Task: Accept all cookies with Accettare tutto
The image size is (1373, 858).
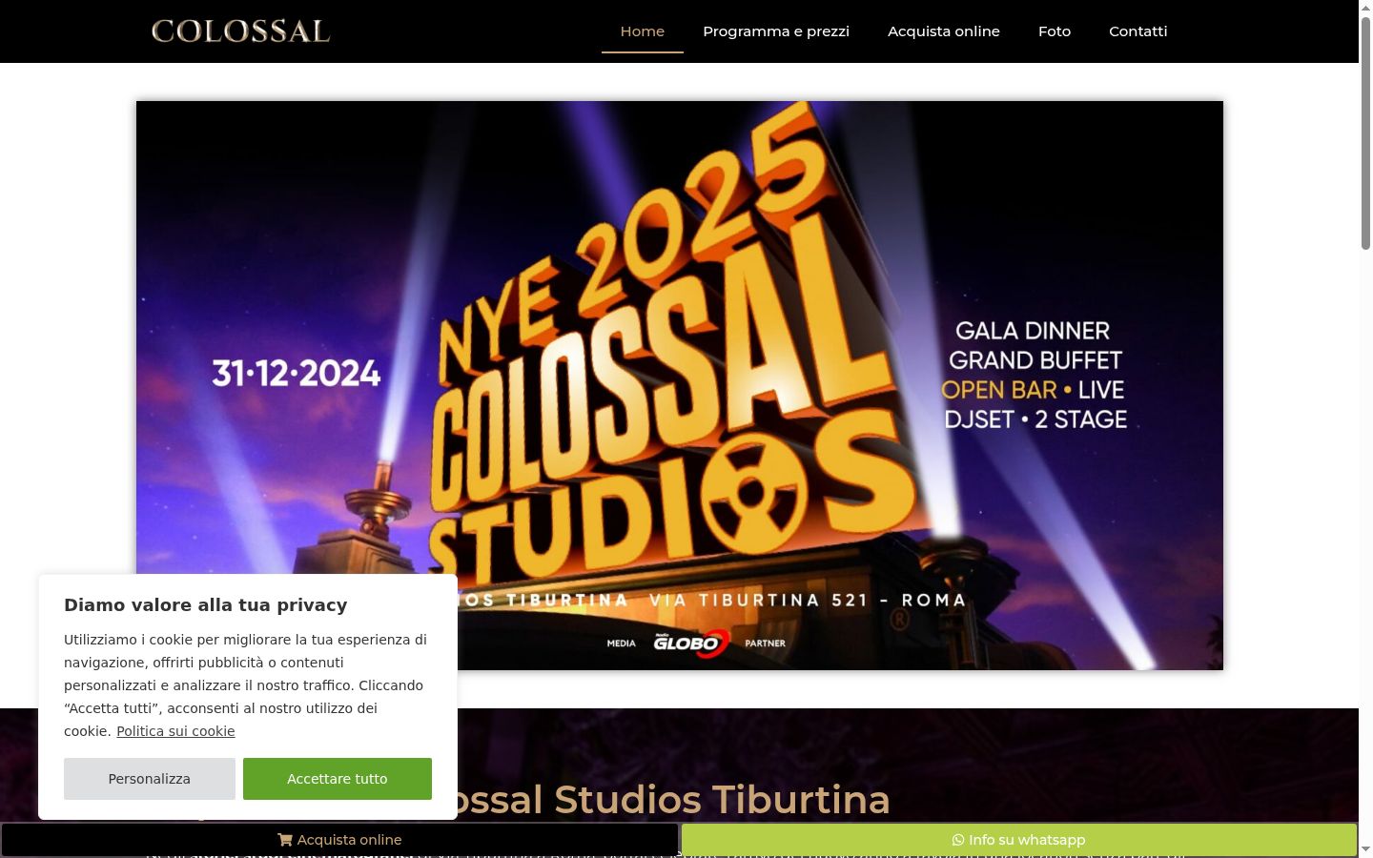Action: coord(338,779)
